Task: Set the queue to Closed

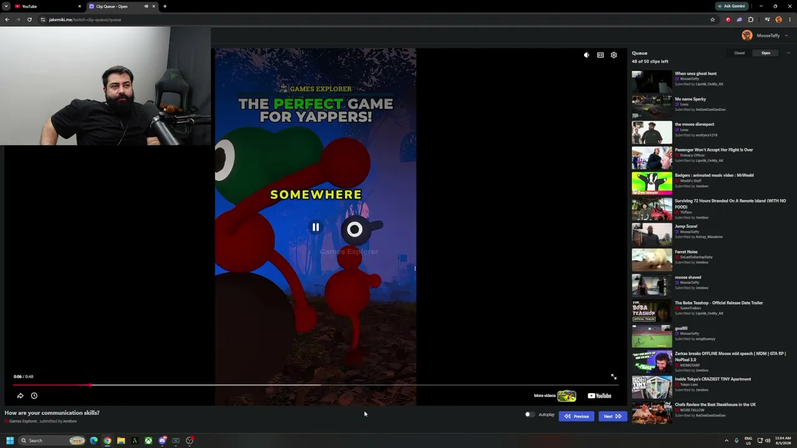Action: tap(739, 53)
